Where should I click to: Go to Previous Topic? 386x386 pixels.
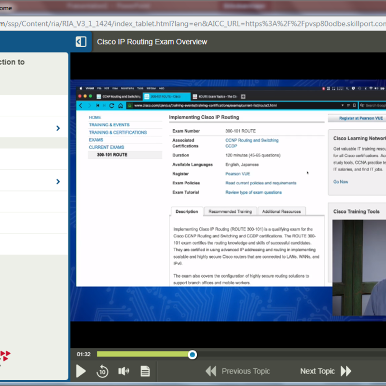238,371
